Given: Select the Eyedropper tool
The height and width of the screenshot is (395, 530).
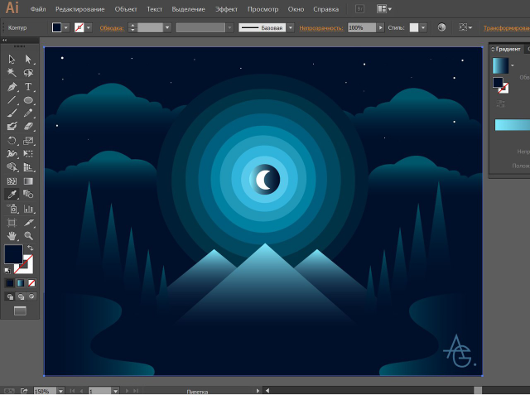Looking at the screenshot, I should [x=12, y=195].
